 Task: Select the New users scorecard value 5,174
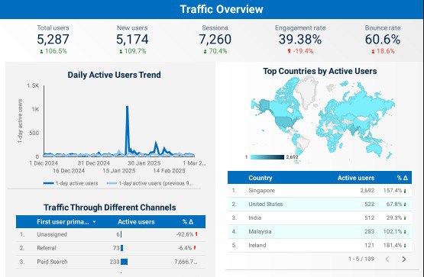[132, 40]
